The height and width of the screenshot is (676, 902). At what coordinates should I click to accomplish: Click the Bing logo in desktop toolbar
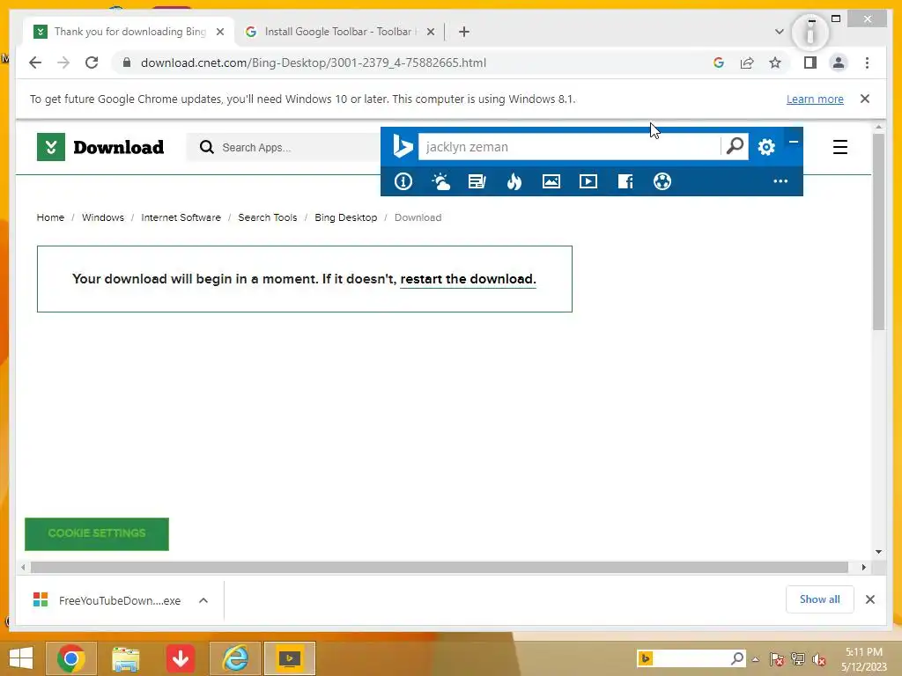(403, 147)
